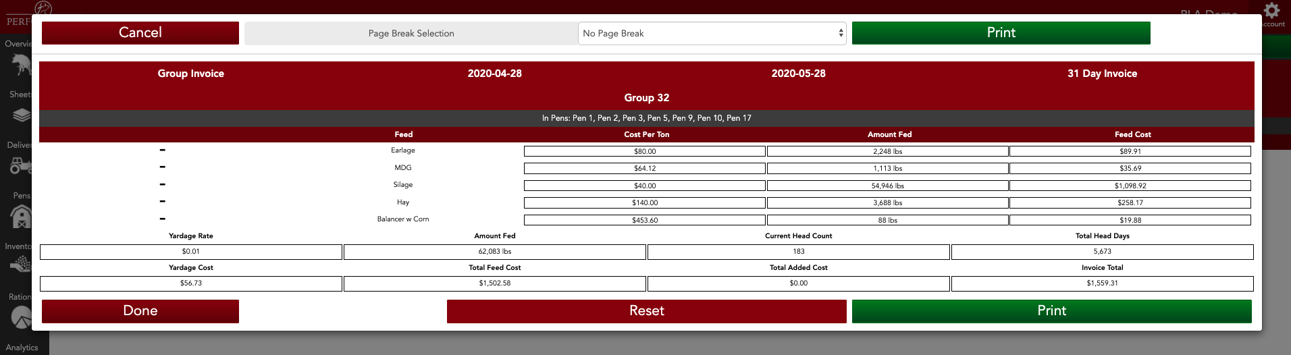Remove the MDG feed row using its minus icon
This screenshot has height=355, width=1291.
(x=162, y=167)
